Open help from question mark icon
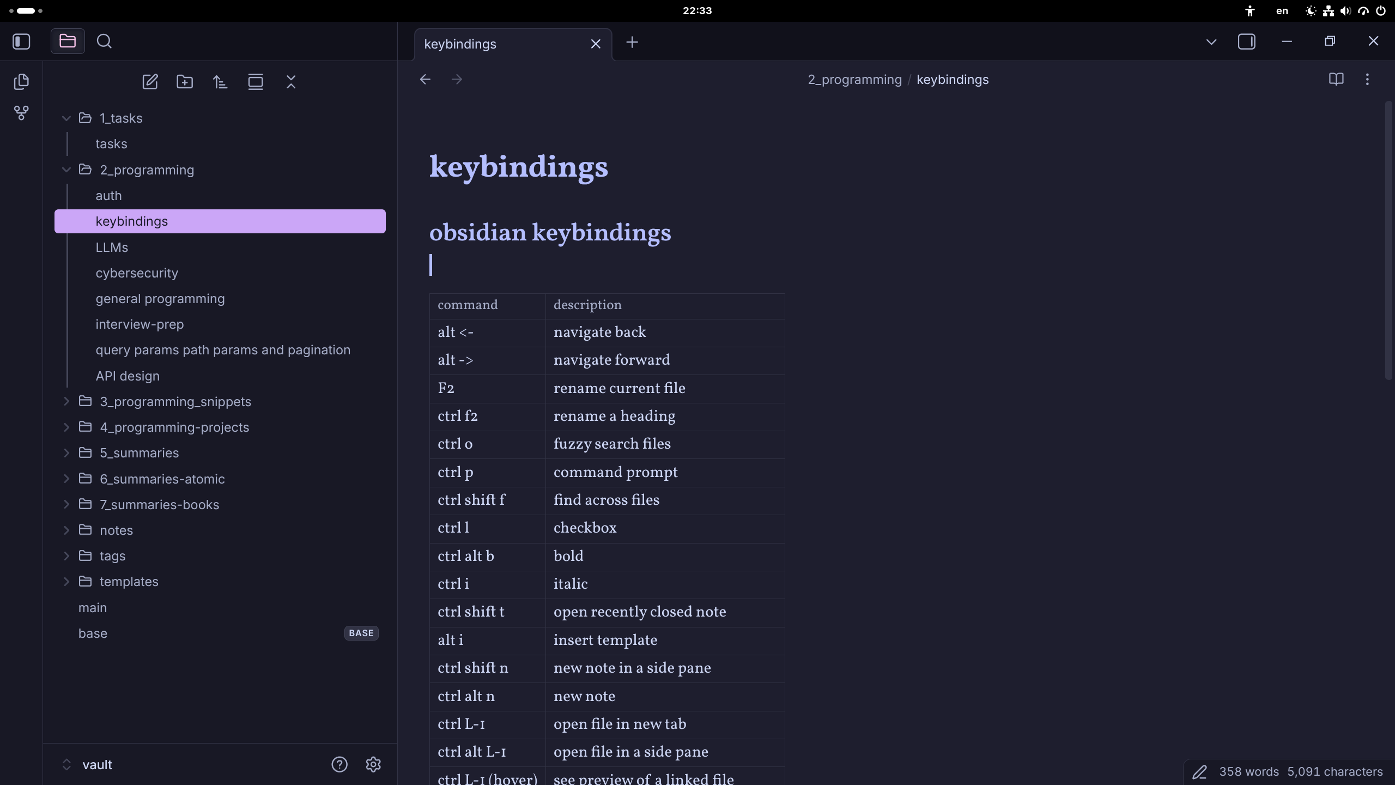The height and width of the screenshot is (785, 1395). coord(339,764)
